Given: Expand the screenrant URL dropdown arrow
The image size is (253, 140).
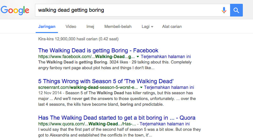Looking at the screenshot, I should [x=141, y=87].
